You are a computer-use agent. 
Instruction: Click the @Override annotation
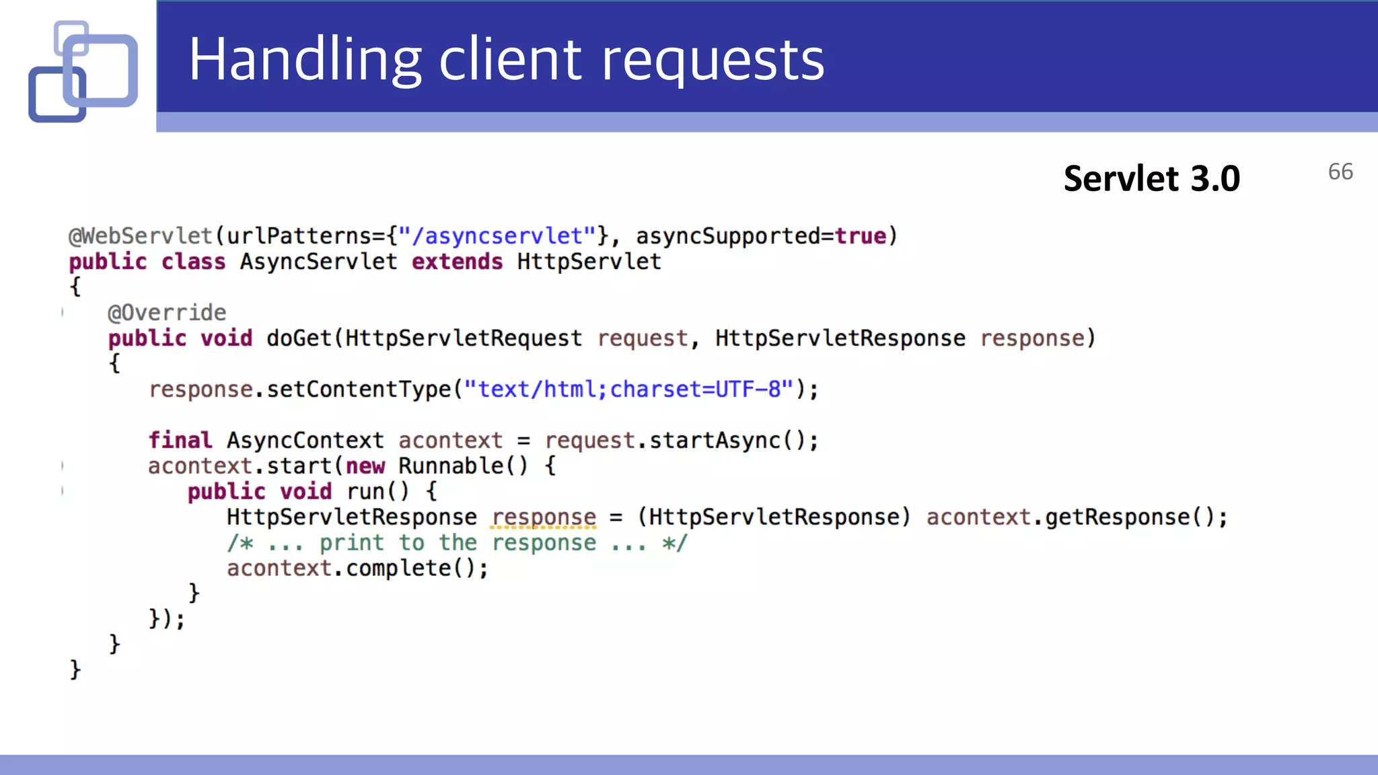(x=167, y=313)
